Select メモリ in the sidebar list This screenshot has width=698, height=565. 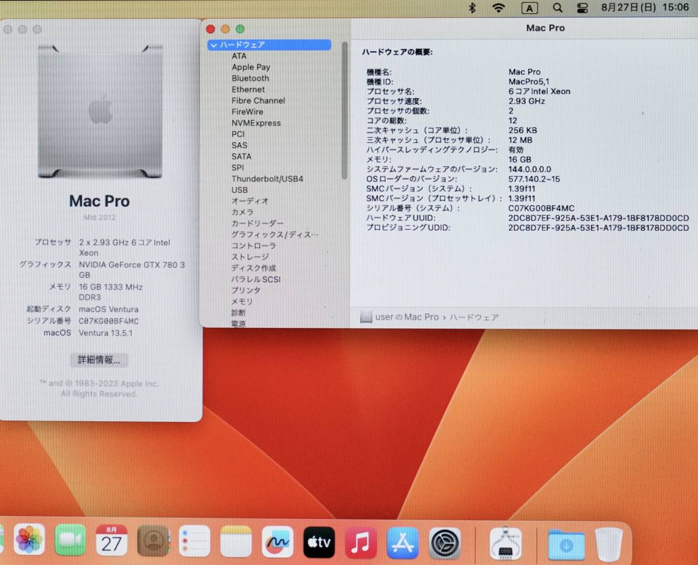[243, 301]
